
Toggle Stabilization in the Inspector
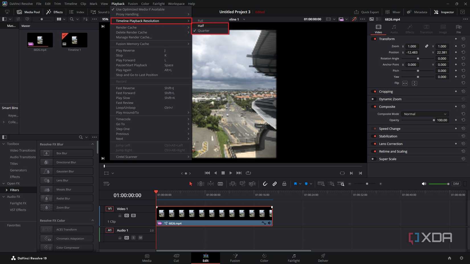[x=374, y=136]
